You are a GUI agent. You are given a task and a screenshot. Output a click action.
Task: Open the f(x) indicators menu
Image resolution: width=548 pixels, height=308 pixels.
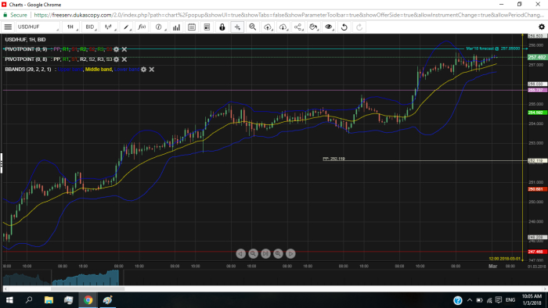[x=142, y=27]
